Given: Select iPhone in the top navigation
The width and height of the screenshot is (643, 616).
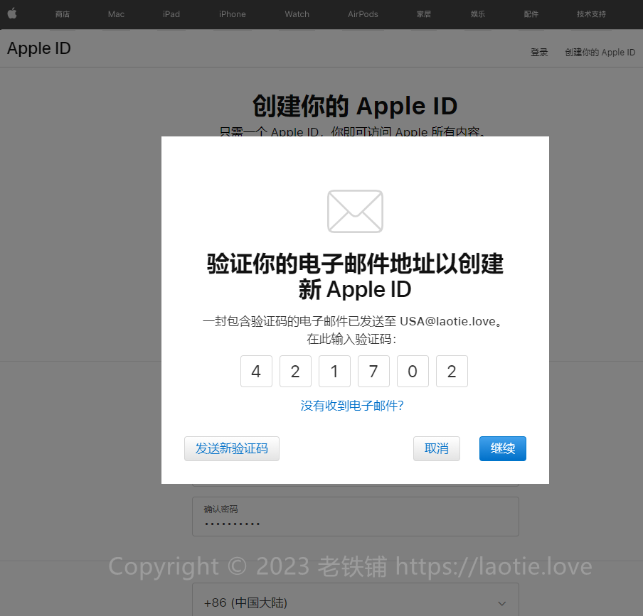Looking at the screenshot, I should coord(232,14).
